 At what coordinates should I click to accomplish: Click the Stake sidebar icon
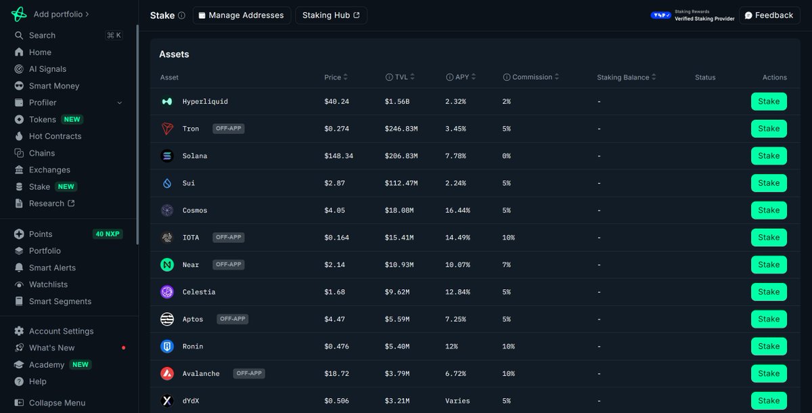coord(19,187)
